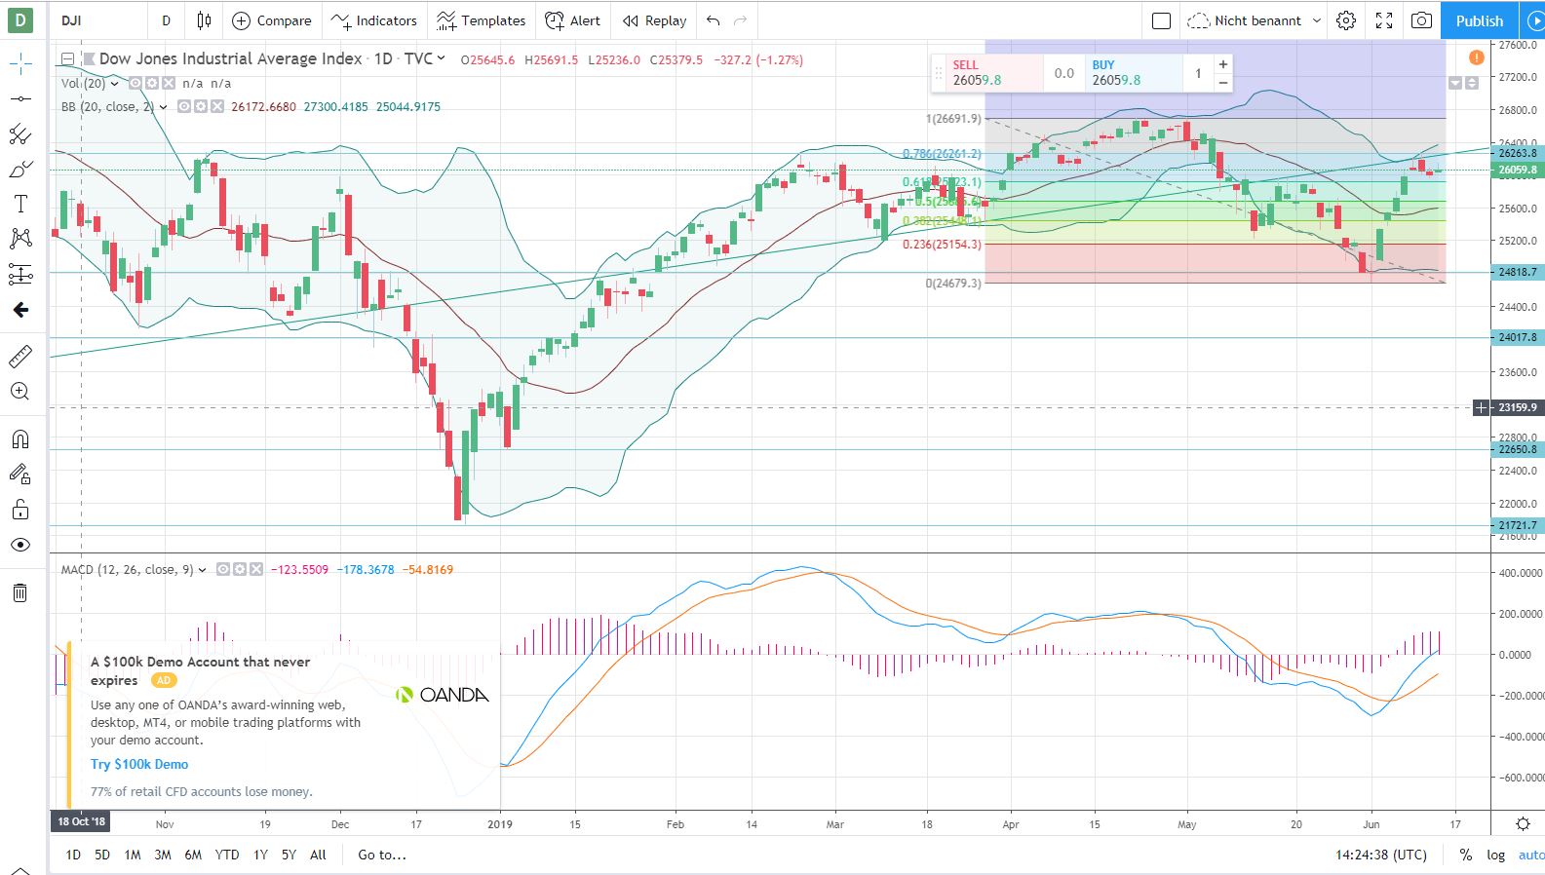Start bar Replay mode
Image resolution: width=1545 pixels, height=875 pixels.
coord(654,20)
